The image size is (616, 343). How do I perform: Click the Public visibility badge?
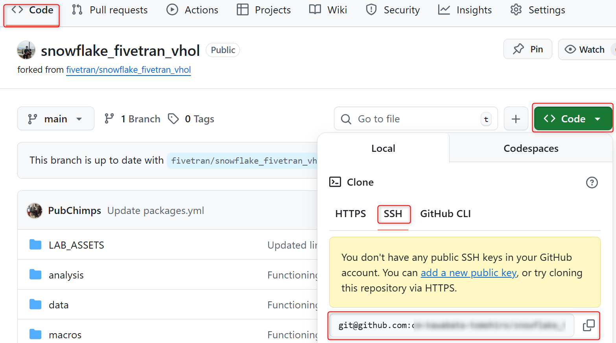pyautogui.click(x=223, y=50)
